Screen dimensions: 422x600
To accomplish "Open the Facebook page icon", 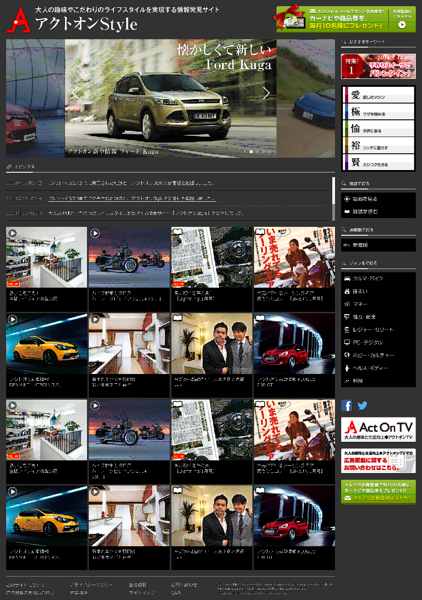I will (346, 405).
